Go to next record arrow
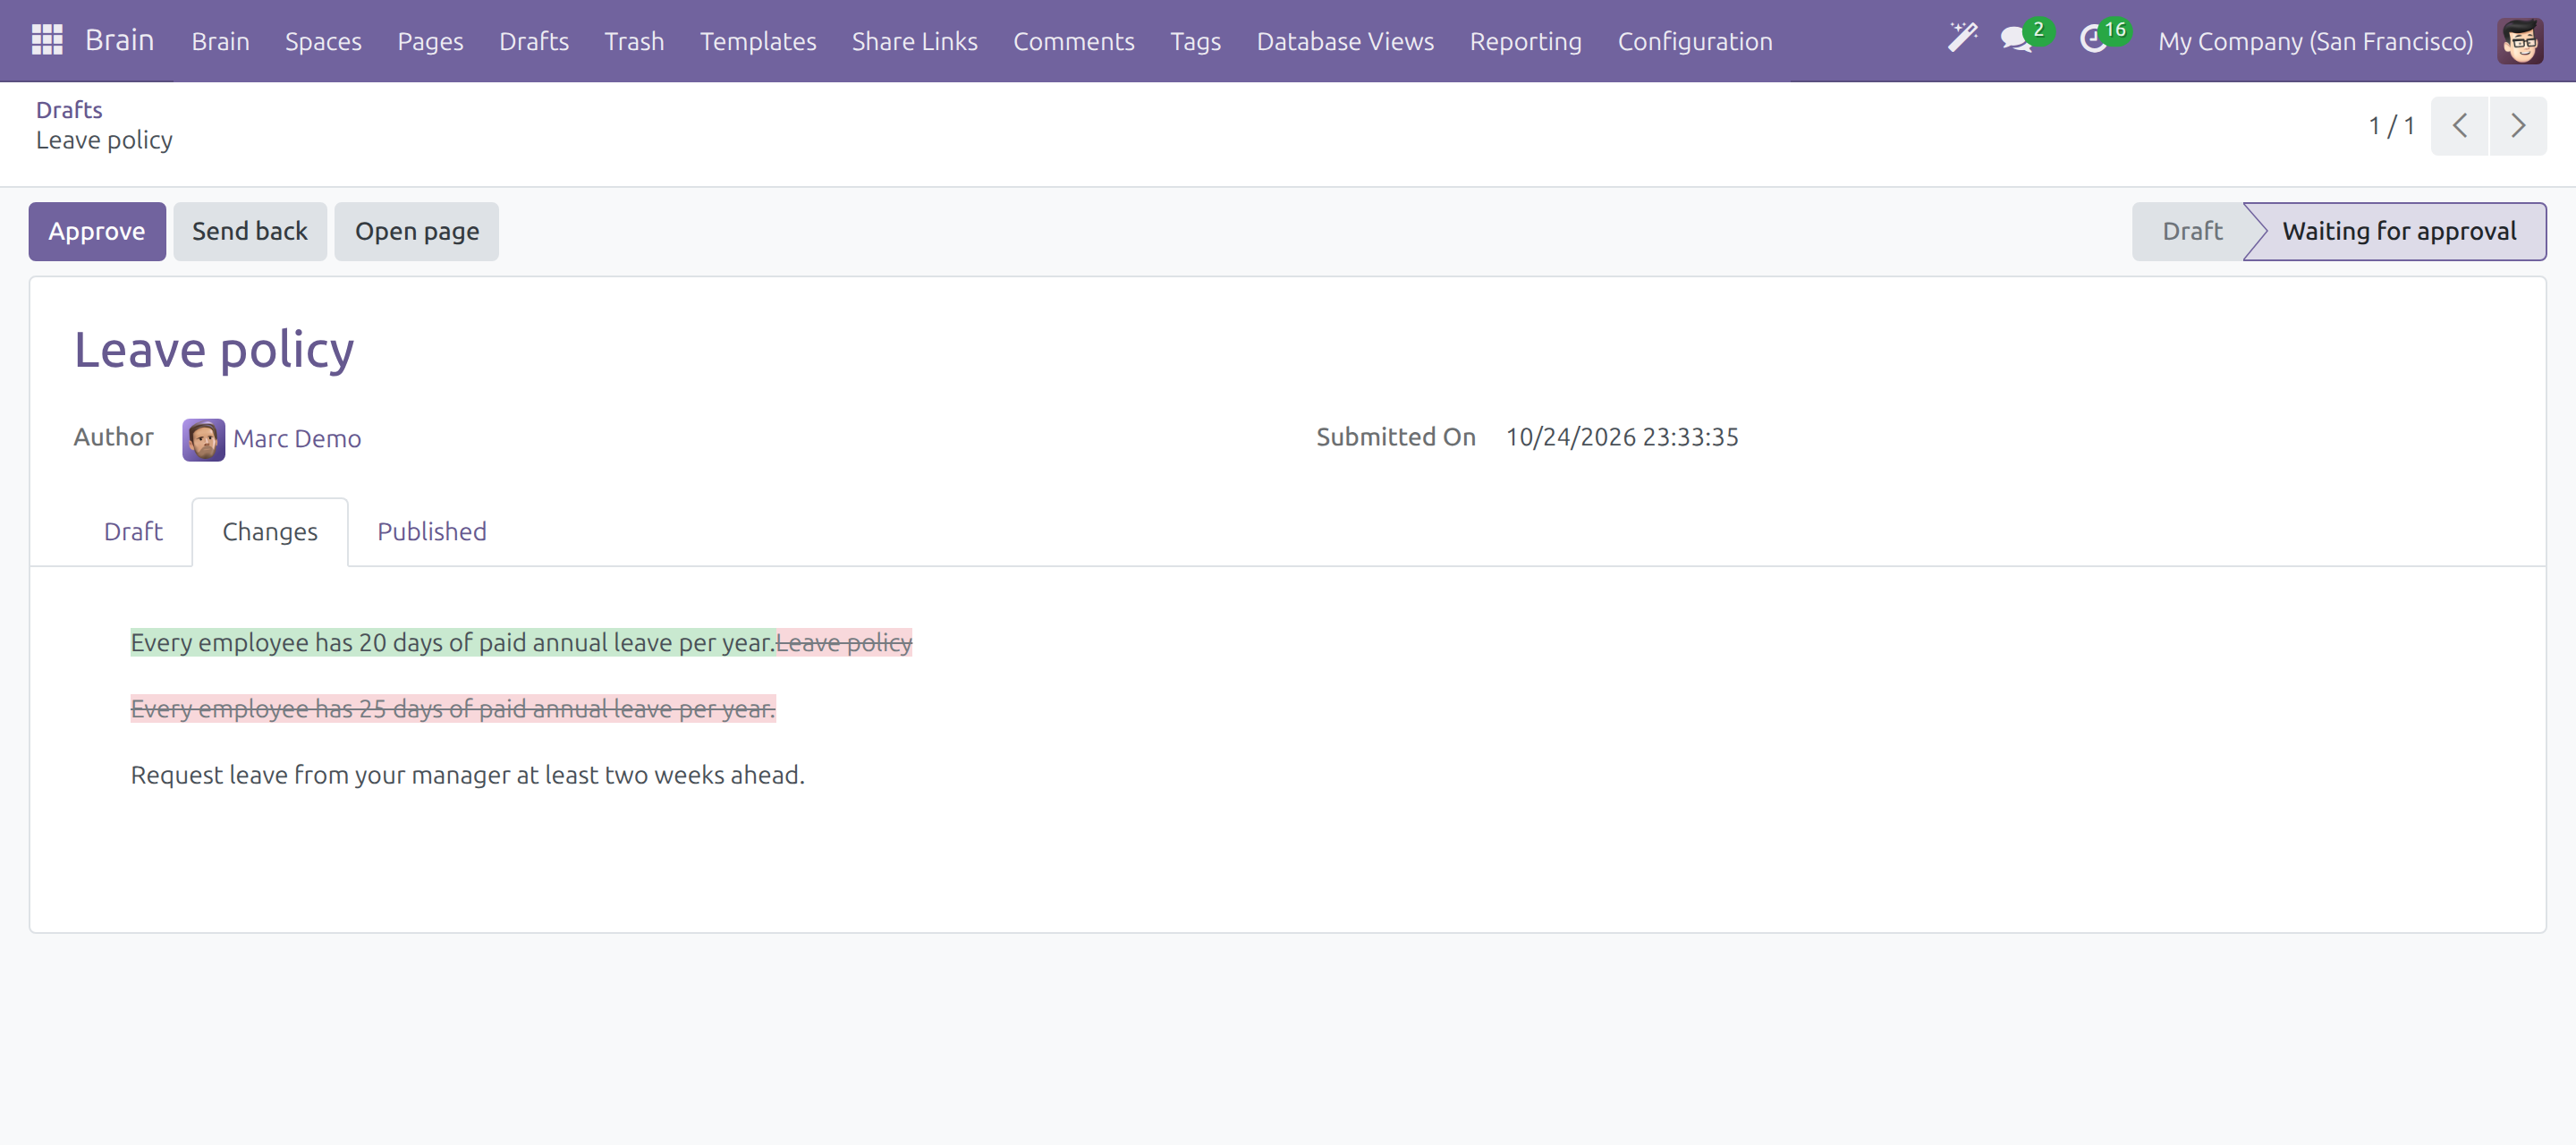This screenshot has height=1145, width=2576. point(2518,126)
